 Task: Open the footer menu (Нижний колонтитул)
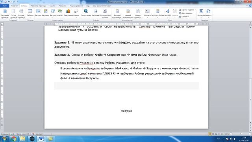(128, 14)
